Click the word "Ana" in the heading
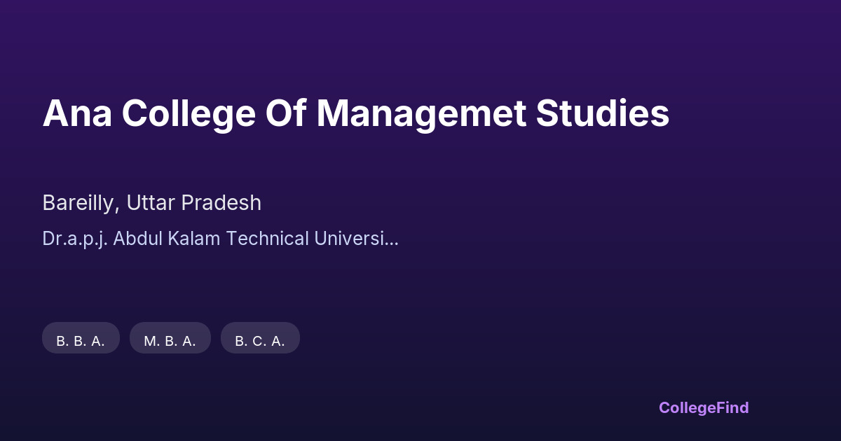This screenshot has width=841, height=441. [77, 114]
